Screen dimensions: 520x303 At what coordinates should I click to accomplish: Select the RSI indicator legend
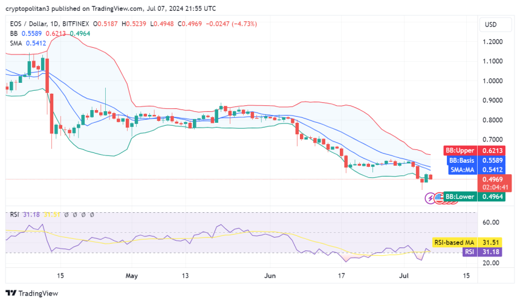point(15,214)
